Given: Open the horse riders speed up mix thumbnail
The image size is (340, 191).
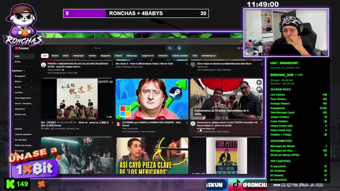Looking at the screenshot, I should [77, 99].
